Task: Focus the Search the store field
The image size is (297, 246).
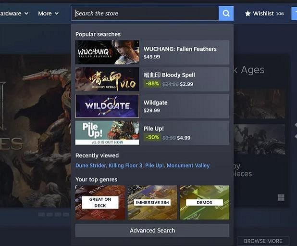Action: pyautogui.click(x=144, y=13)
